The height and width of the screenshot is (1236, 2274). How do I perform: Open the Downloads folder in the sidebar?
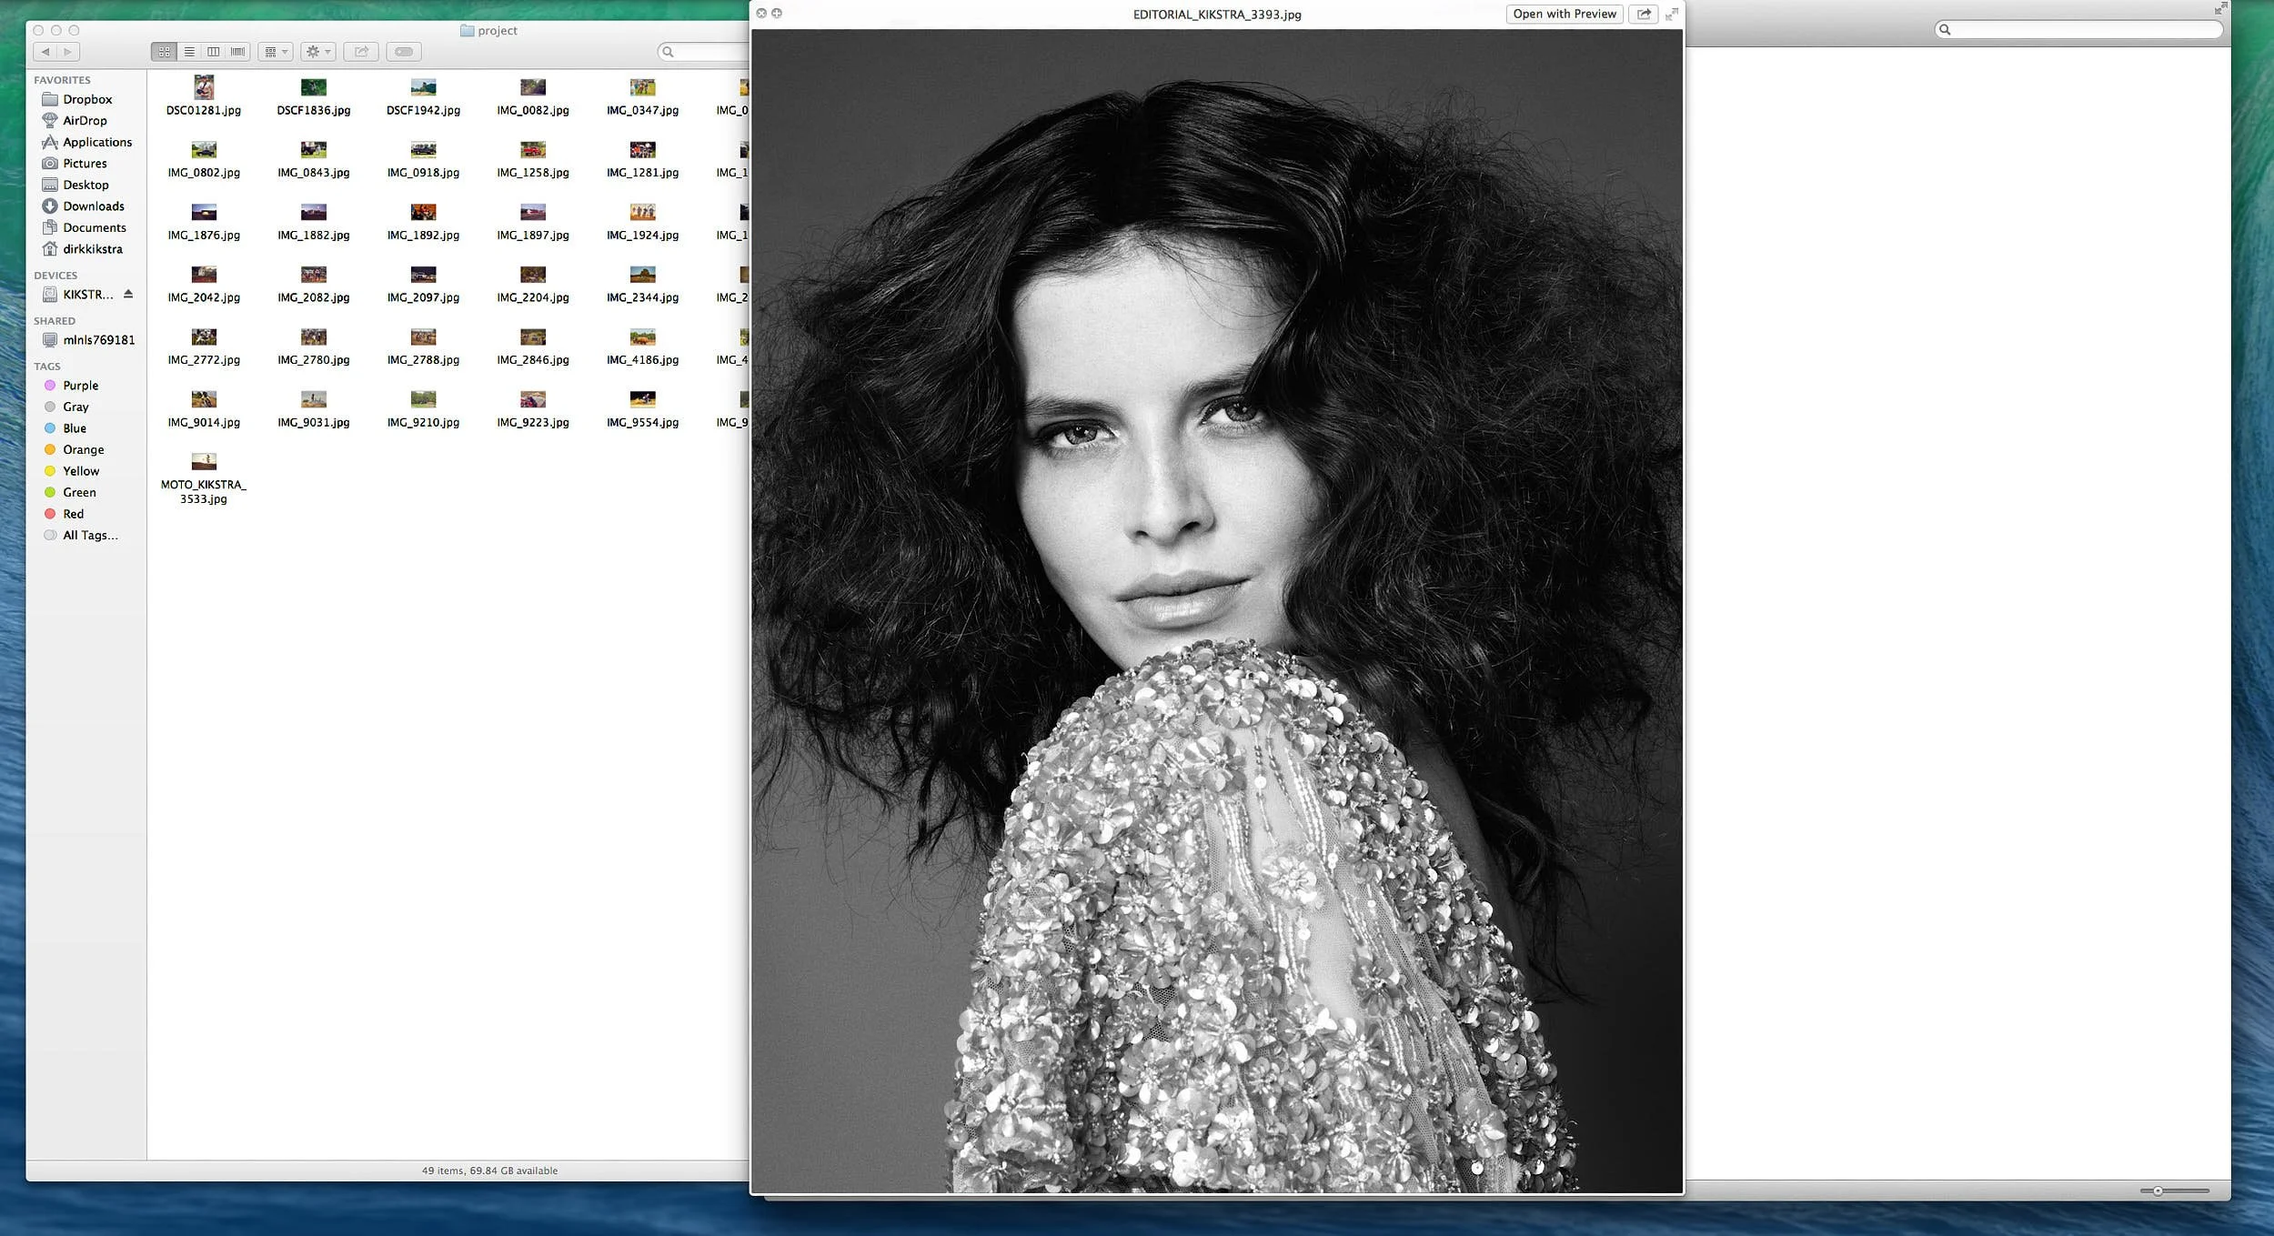(93, 206)
